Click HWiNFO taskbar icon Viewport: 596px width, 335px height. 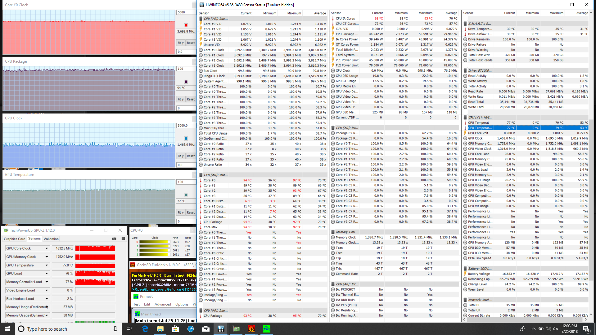coord(221,329)
